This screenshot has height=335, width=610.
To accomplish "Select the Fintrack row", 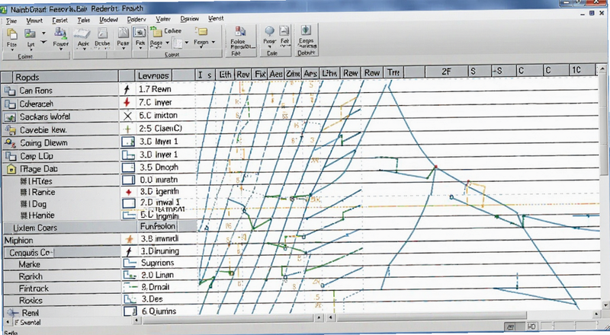I will click(x=62, y=289).
